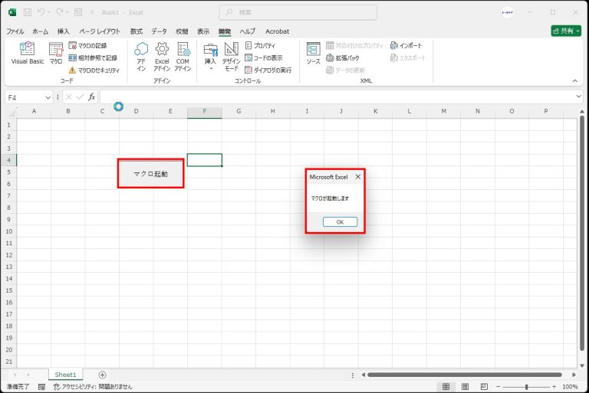Open the COM アドイン dialog
This screenshot has height=393, width=589.
(183, 55)
